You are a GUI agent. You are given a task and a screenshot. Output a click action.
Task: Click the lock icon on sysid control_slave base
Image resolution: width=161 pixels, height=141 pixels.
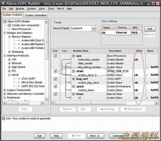coord(147,90)
